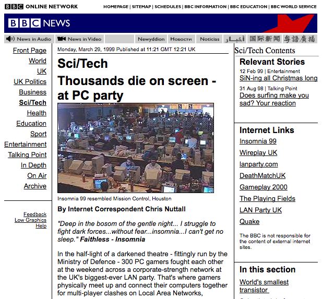This screenshot has height=299, width=322.
Task: Click the LAN party hall photo
Action: coord(135,148)
